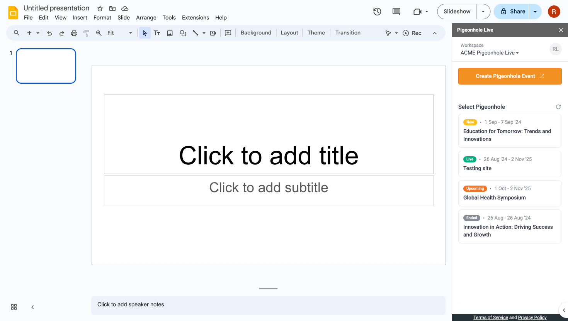Click the move to folder icon
This screenshot has width=568, height=321.
coord(112,8)
